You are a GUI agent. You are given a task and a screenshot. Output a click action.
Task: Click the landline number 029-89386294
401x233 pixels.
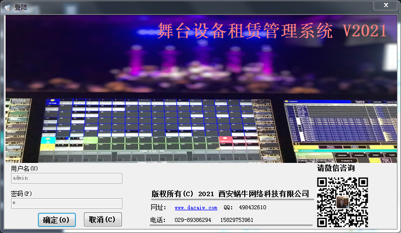click(x=193, y=220)
